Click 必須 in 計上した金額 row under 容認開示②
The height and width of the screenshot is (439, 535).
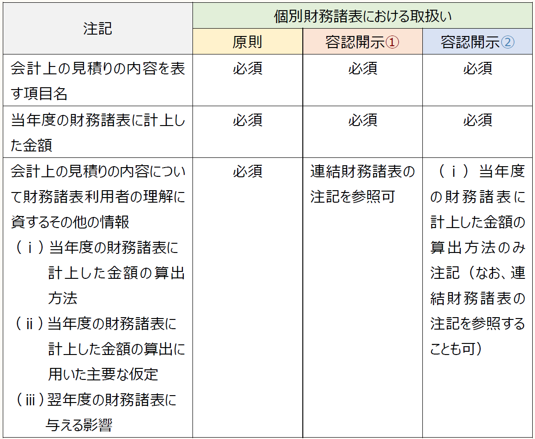click(x=478, y=120)
